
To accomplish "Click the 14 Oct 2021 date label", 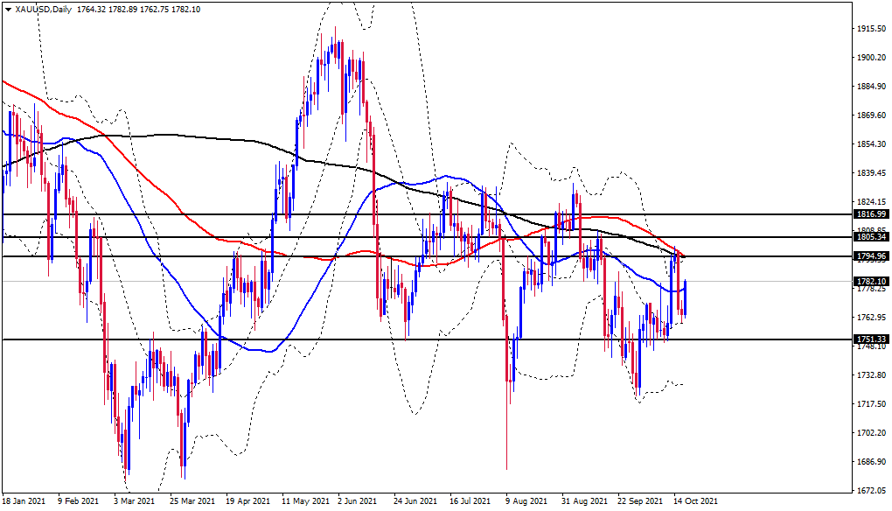I will click(x=696, y=501).
